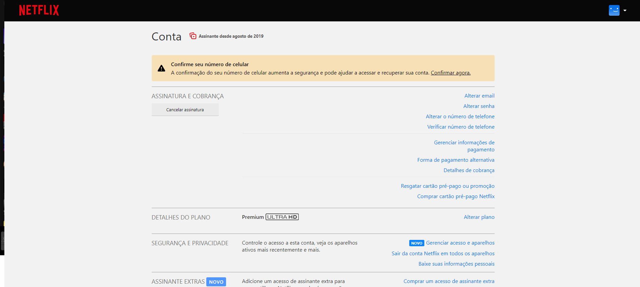
Task: Click the Netflix logo
Action: pyautogui.click(x=39, y=10)
